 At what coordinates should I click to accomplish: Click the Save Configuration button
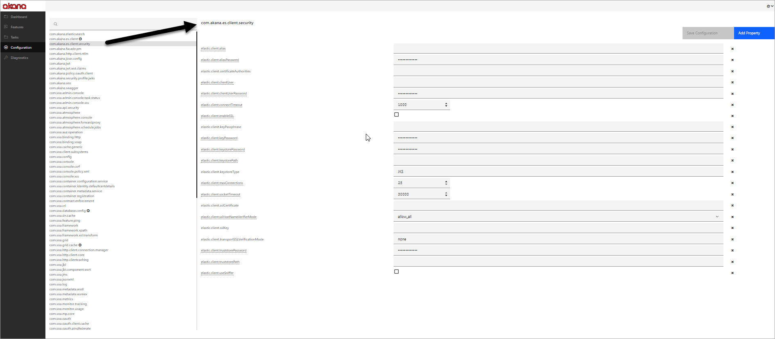tap(708, 33)
